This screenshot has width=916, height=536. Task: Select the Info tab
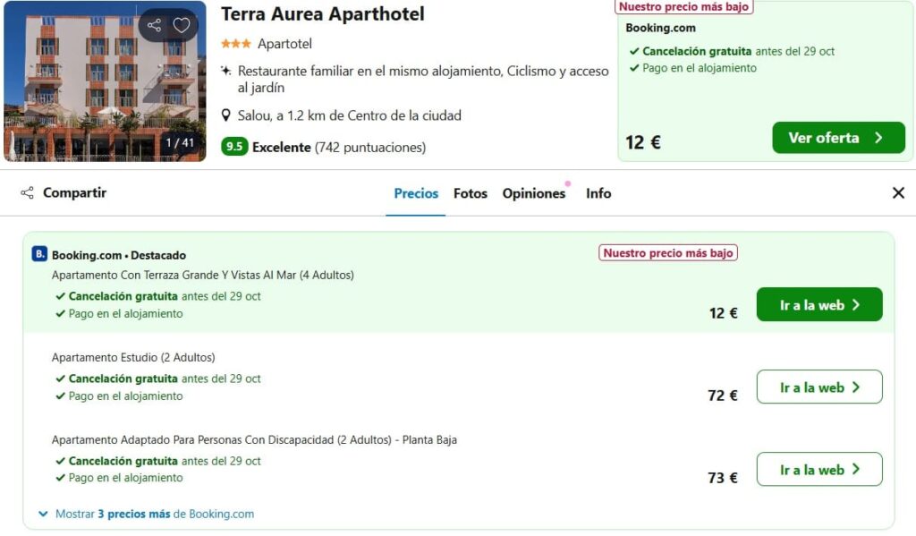(x=598, y=193)
